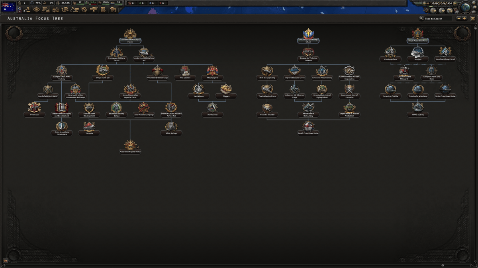Image resolution: width=478 pixels, height=268 pixels.
Task: Open the Officer Corps helmet menu
Action: 113,10
